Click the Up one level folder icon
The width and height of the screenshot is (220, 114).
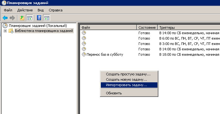22,18
